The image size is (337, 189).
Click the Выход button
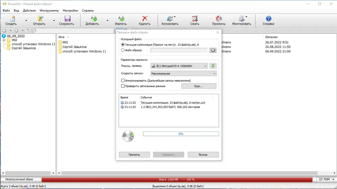coord(203,154)
